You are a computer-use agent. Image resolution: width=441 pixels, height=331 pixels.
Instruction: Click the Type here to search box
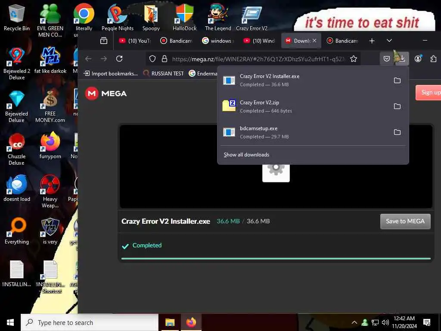tap(90, 322)
